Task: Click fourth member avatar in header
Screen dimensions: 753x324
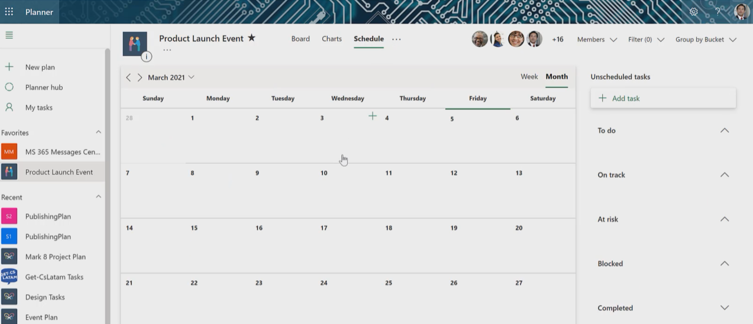Action: [534, 39]
